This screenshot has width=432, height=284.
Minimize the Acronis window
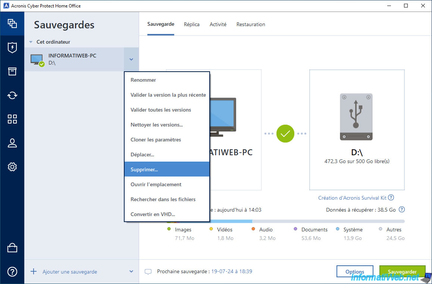pyautogui.click(x=389, y=6)
